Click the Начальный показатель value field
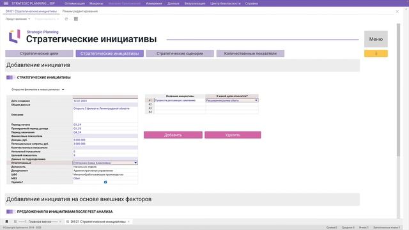The width and height of the screenshot is (409, 230). coord(105,151)
